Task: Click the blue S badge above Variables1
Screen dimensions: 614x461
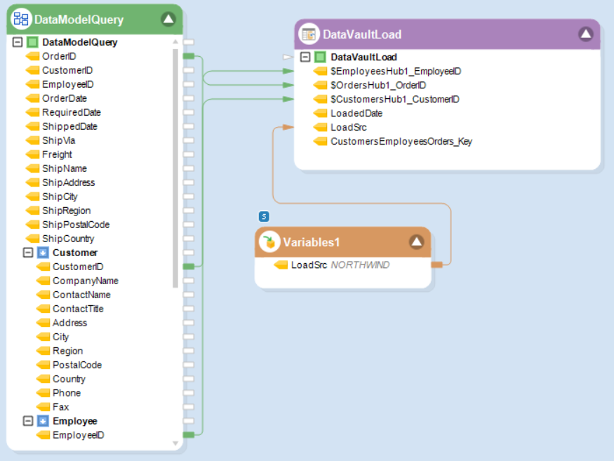Action: (x=264, y=216)
